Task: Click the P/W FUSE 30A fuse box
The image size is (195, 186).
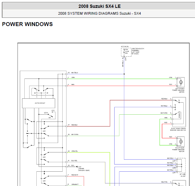Action: tap(126, 52)
